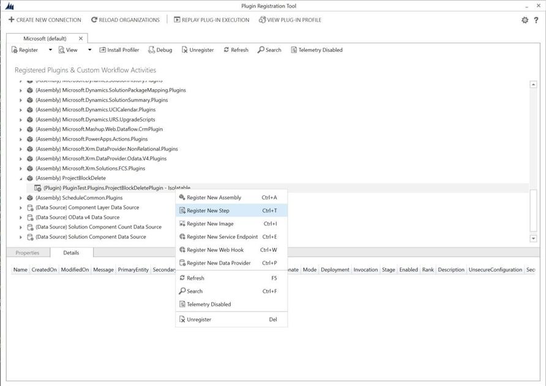Click the Replay Plug-in Execution icon

tap(177, 20)
